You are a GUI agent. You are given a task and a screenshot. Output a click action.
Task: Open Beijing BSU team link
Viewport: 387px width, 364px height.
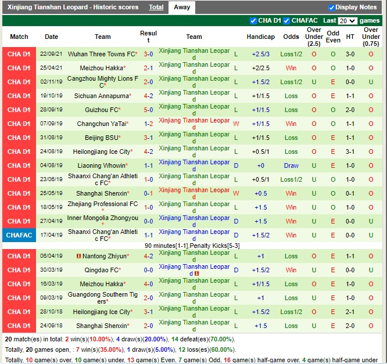tap(101, 138)
